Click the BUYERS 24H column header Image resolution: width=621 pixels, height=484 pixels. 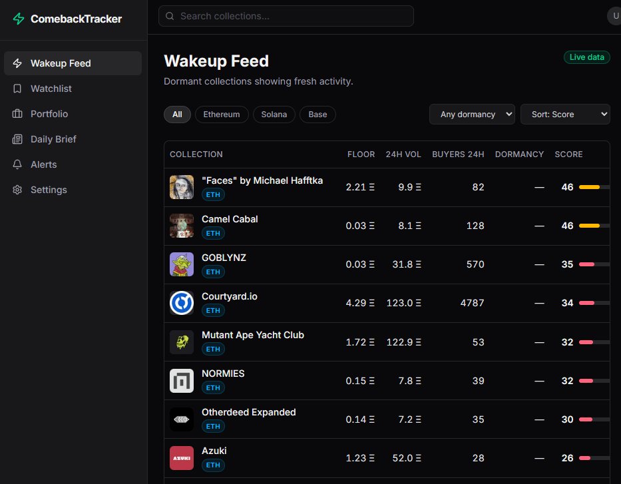(x=458, y=154)
